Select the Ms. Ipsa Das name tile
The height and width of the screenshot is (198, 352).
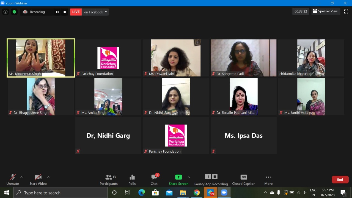coord(244,135)
